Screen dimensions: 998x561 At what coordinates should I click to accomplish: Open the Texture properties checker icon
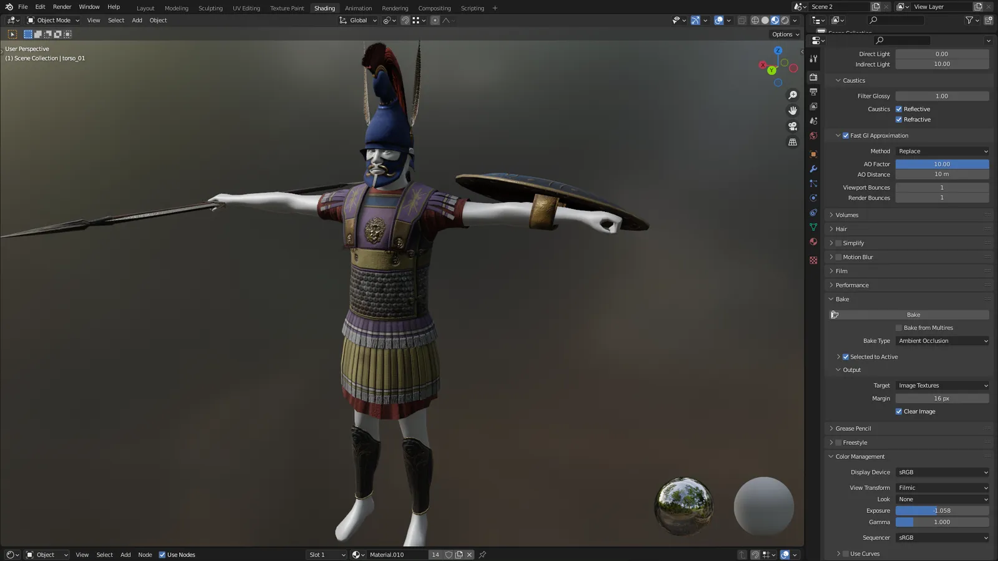(x=813, y=260)
